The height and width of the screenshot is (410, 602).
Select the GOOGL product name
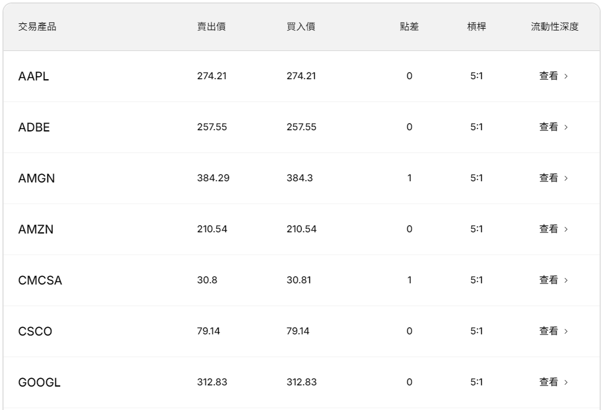pos(39,382)
